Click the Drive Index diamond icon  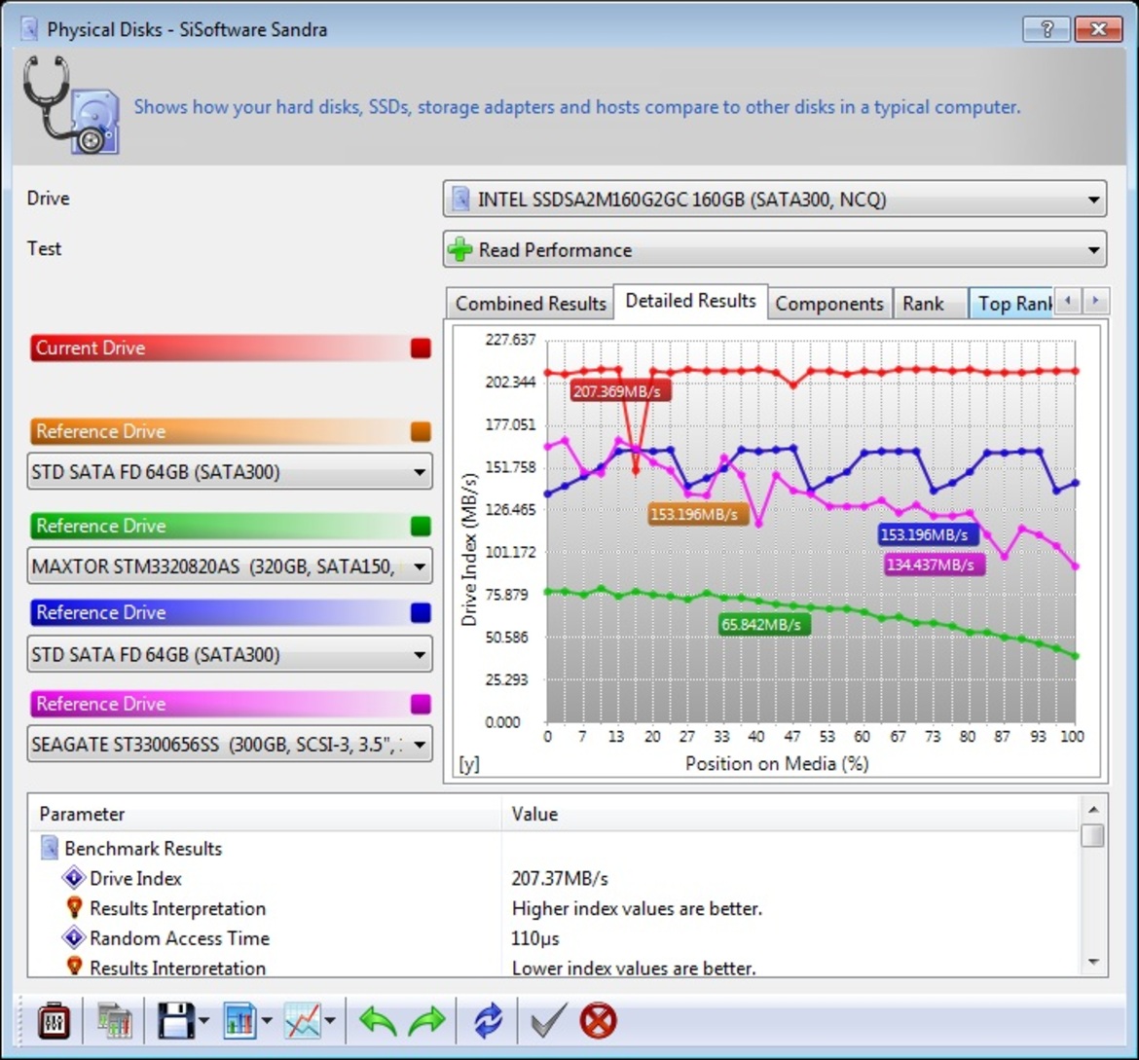tap(73, 878)
